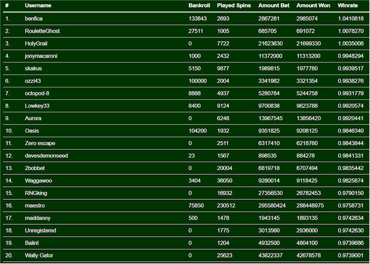Select username ozzi43
The height and width of the screenshot is (264, 370).
(x=33, y=81)
